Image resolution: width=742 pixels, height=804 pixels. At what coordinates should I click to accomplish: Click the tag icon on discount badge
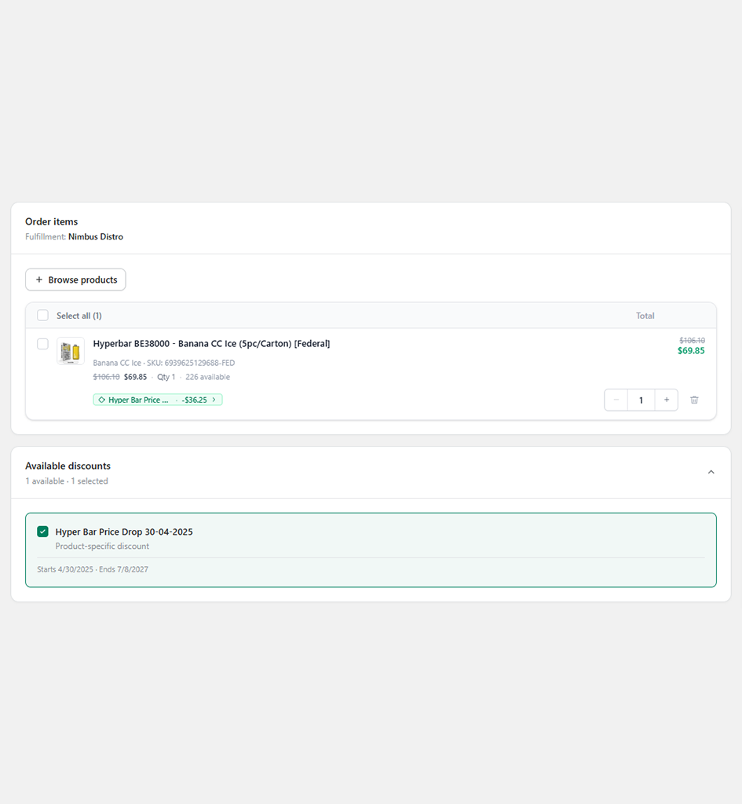click(x=101, y=400)
